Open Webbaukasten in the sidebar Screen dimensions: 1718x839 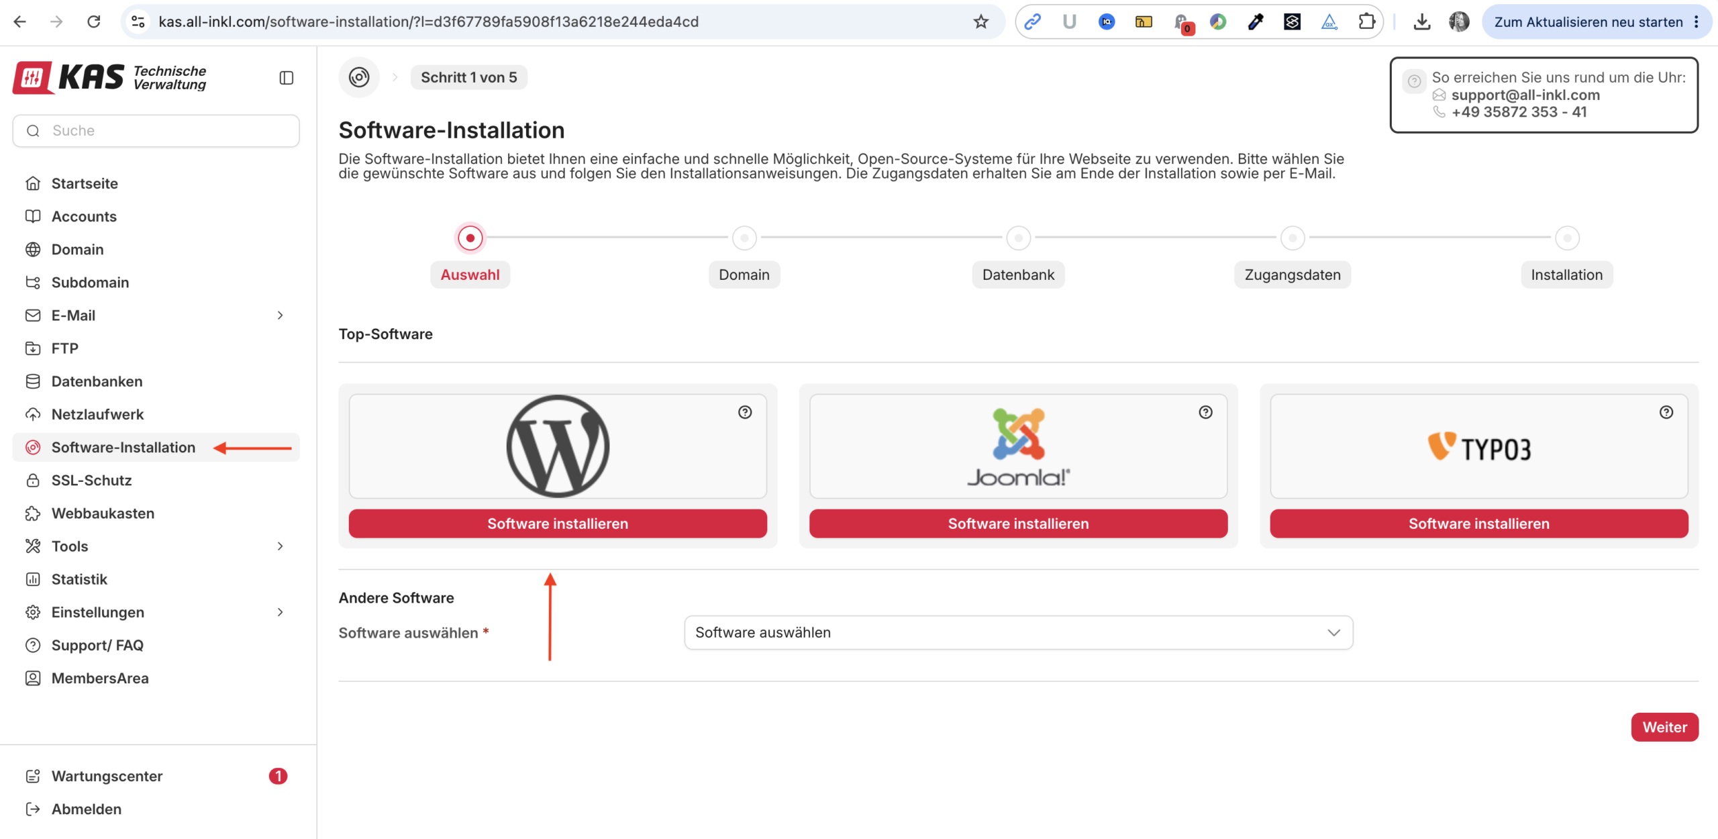(156, 513)
